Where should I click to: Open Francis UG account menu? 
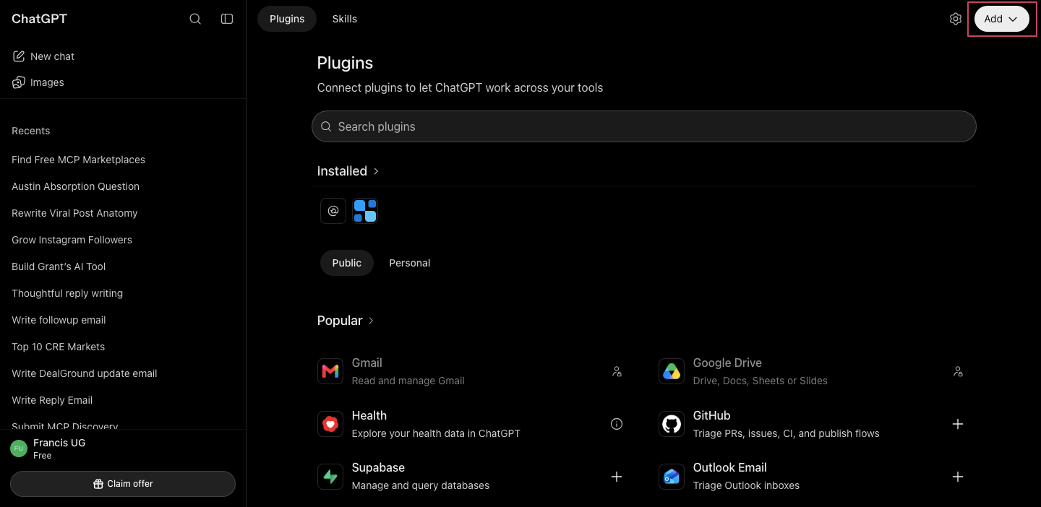pyautogui.click(x=123, y=448)
